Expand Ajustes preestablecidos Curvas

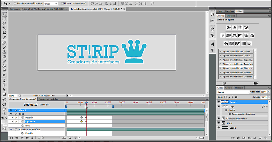(220, 55)
